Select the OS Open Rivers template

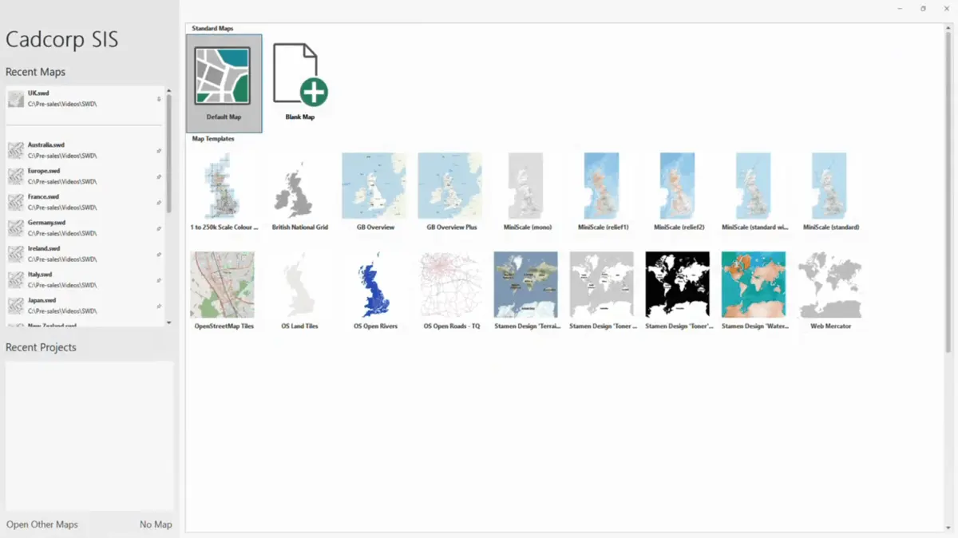375,291
